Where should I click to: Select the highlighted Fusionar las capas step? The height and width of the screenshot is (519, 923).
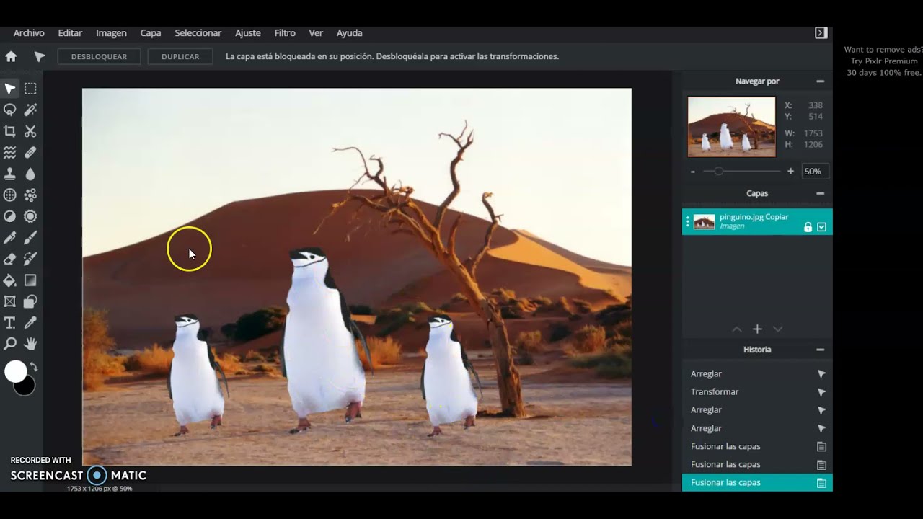click(x=757, y=483)
